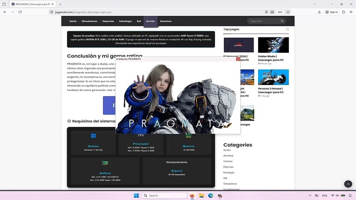Go to the Aventura category in navbar
Screen dimensions: 356x200
coord(166,21)
